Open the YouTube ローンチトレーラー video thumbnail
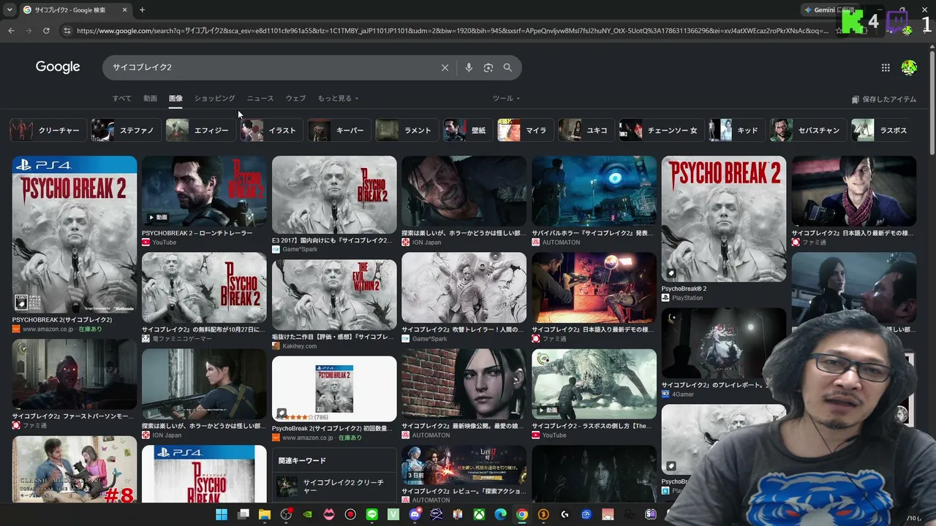 204,191
